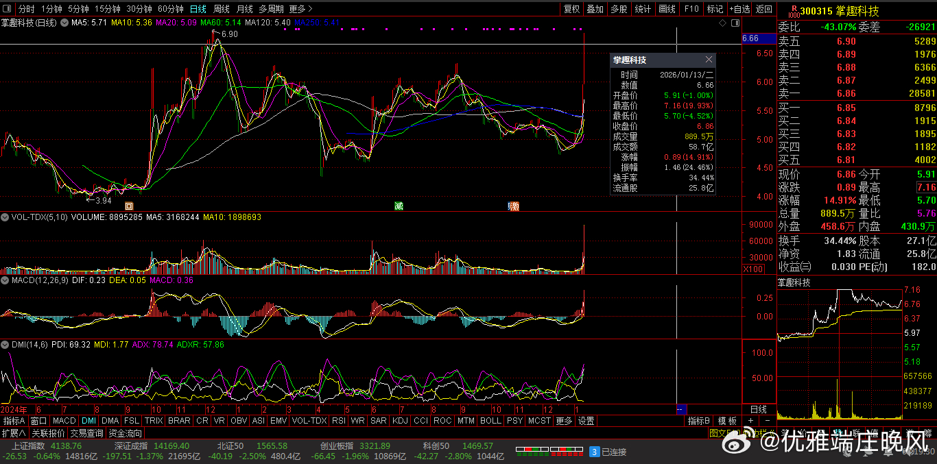The height and width of the screenshot is (464, 937).
Task: Select the KDJ indicator tab
Action: coord(399,420)
